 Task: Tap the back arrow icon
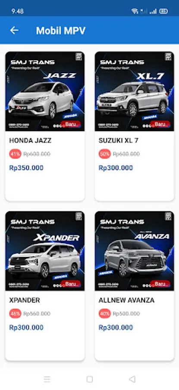[x=14, y=30]
